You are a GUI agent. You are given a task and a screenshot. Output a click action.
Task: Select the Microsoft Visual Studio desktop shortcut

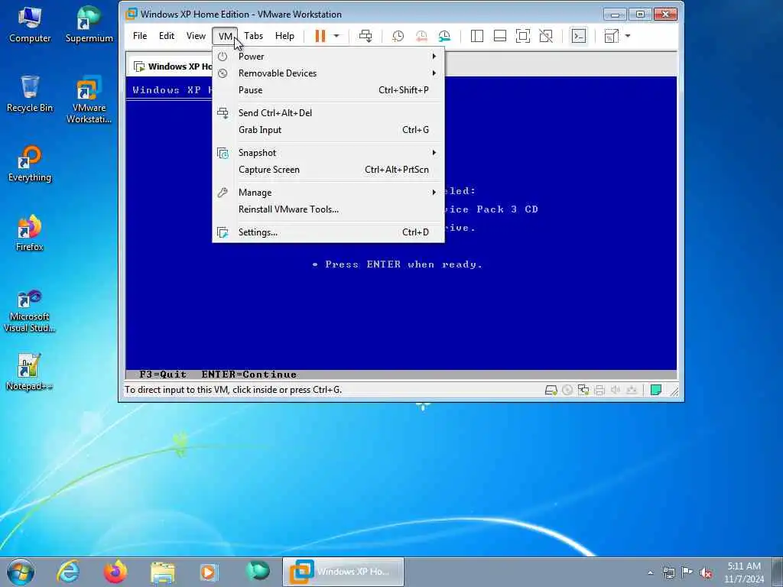coord(30,310)
